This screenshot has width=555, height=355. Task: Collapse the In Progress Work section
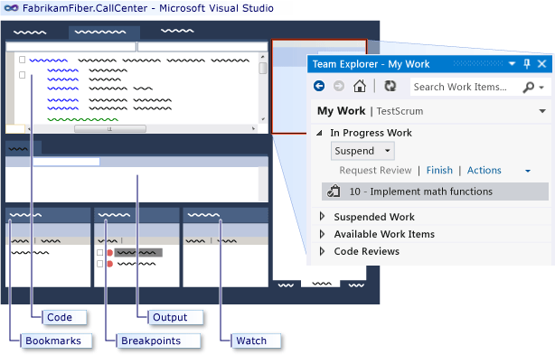pos(319,133)
